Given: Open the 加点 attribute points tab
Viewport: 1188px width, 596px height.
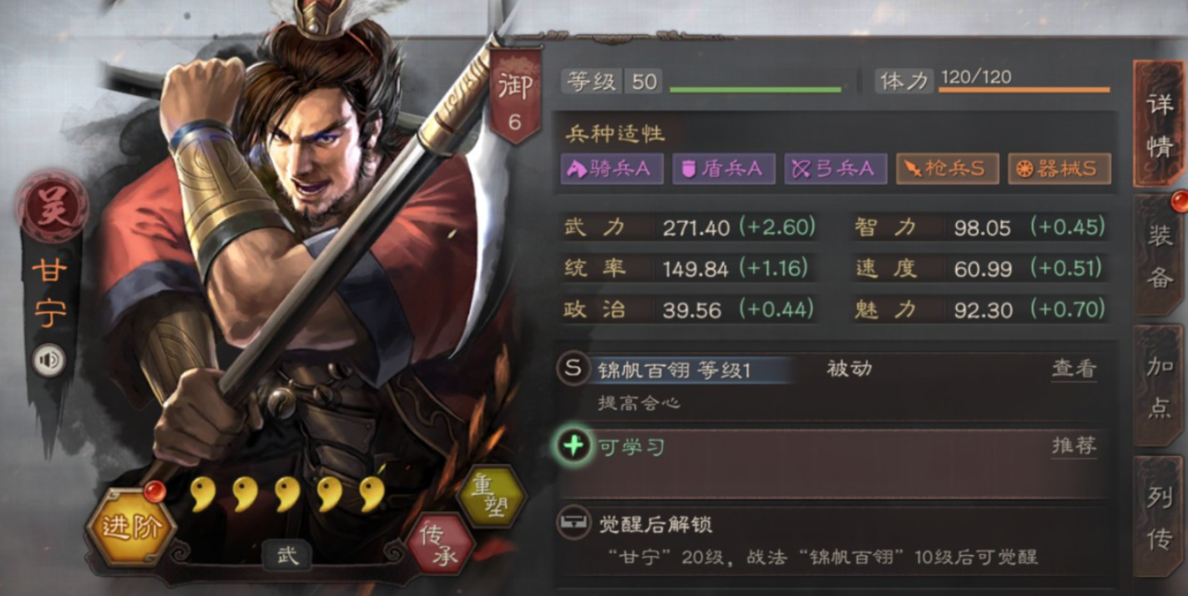Looking at the screenshot, I should click(1160, 387).
